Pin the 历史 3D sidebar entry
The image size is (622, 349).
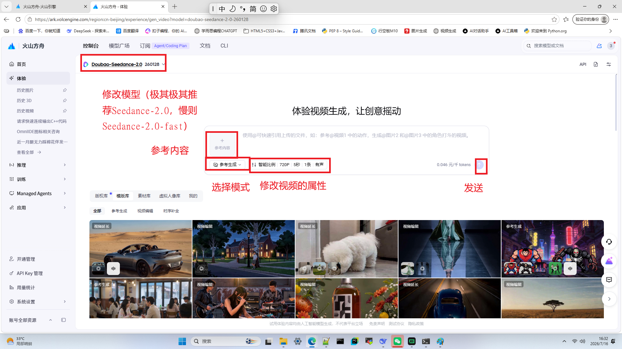tap(65, 100)
